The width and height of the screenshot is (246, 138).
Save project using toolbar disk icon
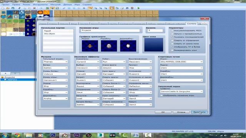pos(13,8)
